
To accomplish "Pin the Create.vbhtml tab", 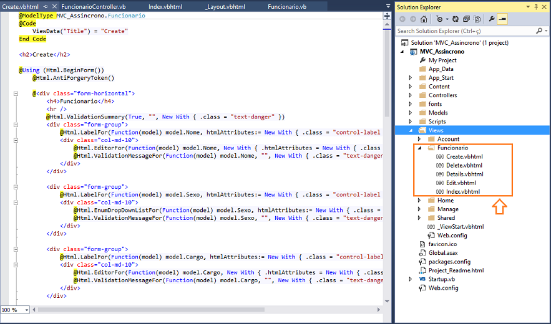I will 46,7.
